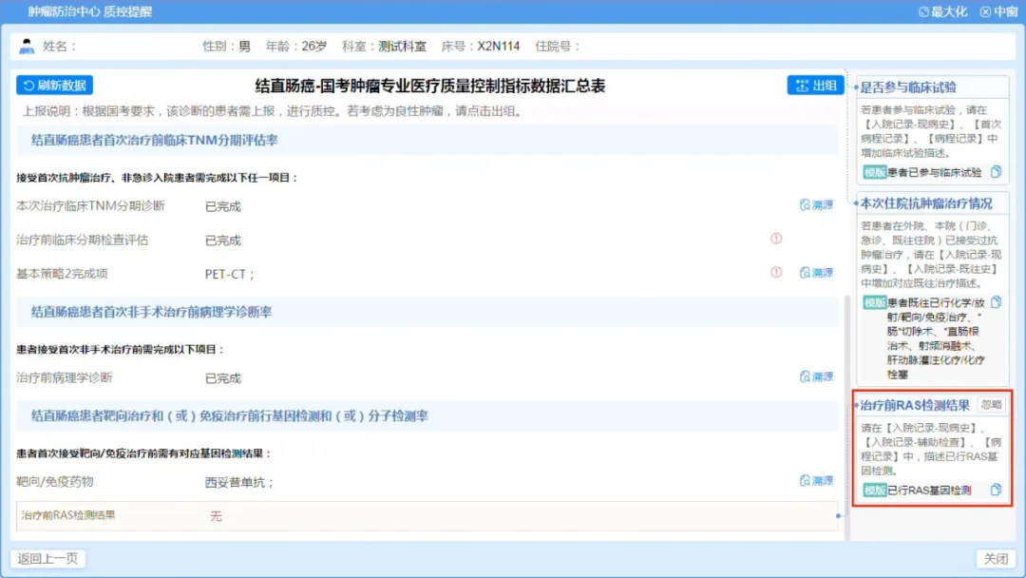
Task: Open 溯源 for 靶向/免疫药物 row
Action: click(x=817, y=480)
